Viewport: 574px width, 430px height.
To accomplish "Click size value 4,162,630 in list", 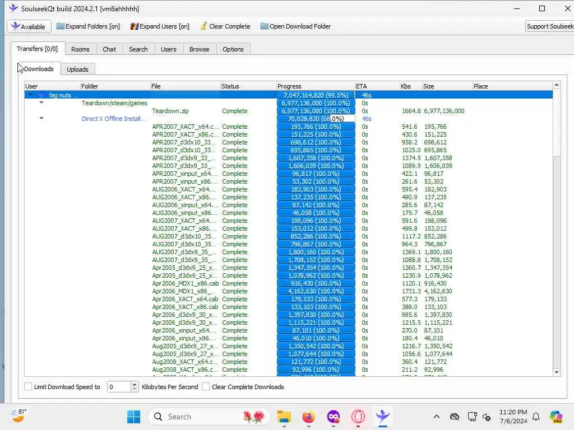I will (x=438, y=291).
